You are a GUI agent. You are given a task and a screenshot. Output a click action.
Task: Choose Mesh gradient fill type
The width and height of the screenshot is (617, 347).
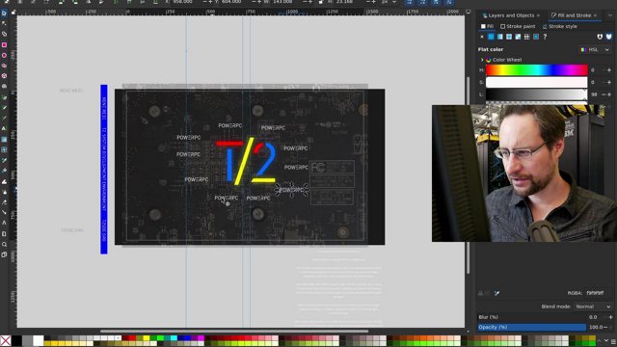(x=518, y=37)
